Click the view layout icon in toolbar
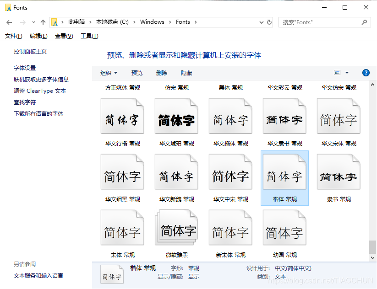Image resolution: width=377 pixels, height=289 pixels. 337,73
